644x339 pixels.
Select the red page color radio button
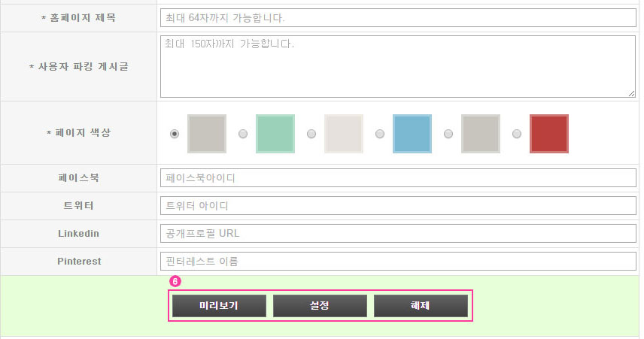click(x=517, y=134)
